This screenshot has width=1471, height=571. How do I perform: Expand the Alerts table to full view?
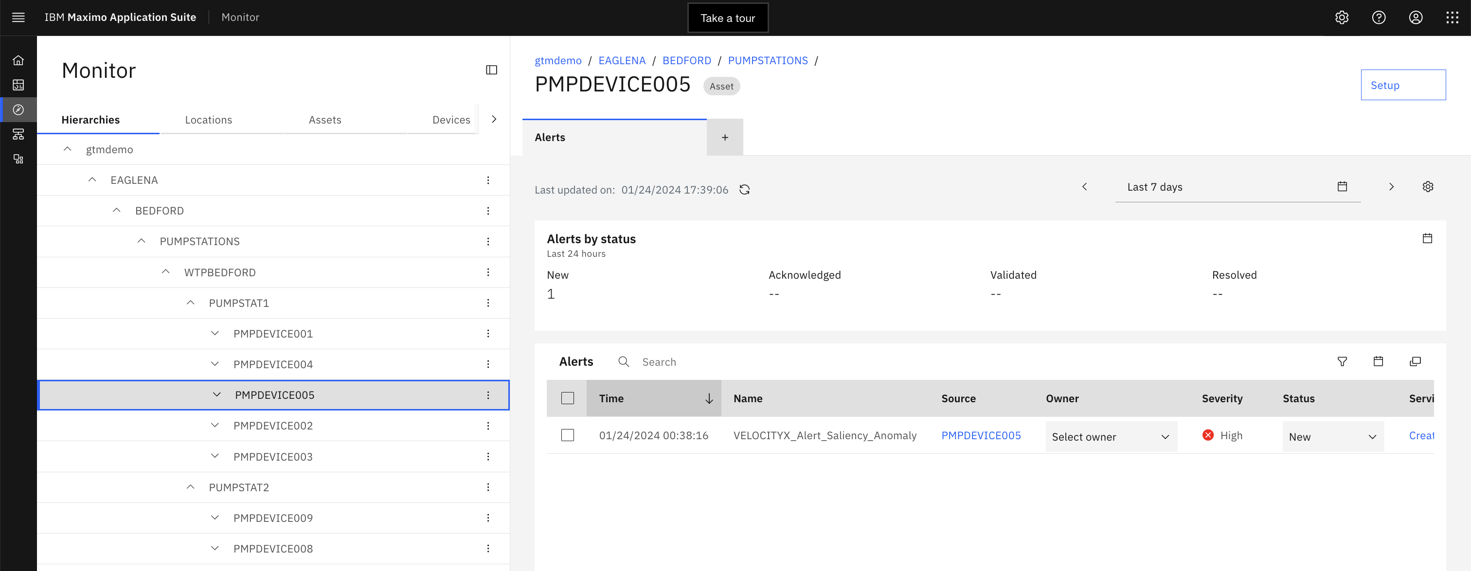1416,361
